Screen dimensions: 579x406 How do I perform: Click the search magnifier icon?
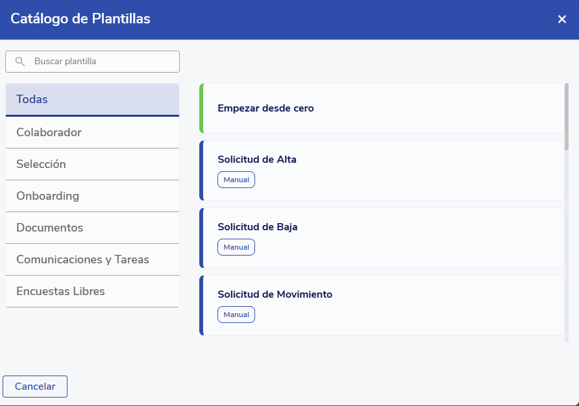click(20, 62)
